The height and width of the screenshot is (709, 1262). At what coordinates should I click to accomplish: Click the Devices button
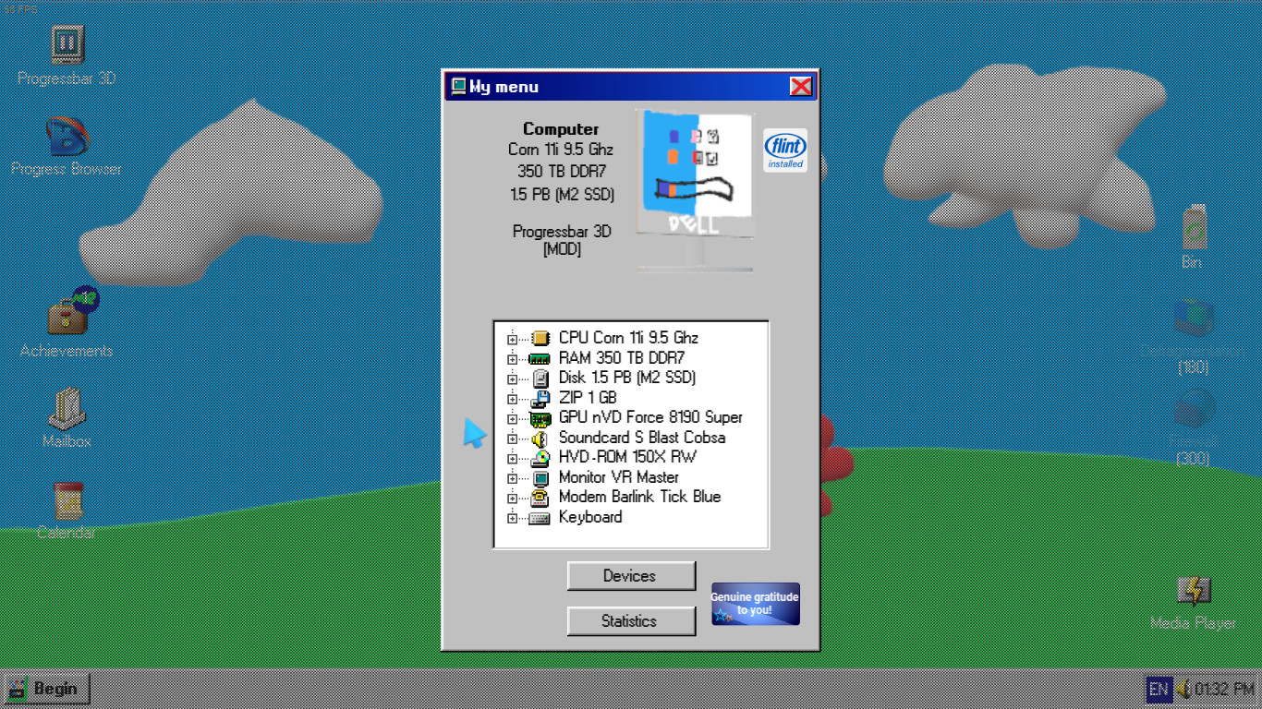coord(631,575)
